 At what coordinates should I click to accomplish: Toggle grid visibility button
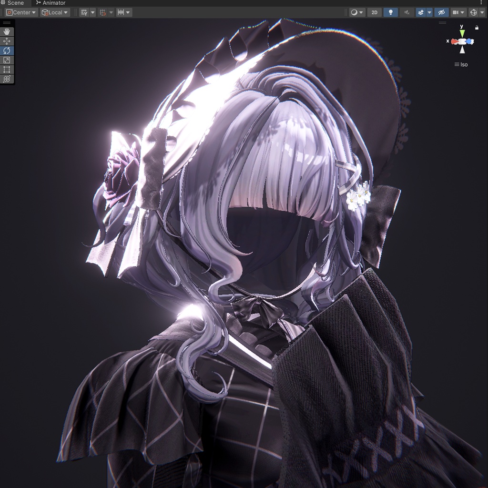pos(84,12)
